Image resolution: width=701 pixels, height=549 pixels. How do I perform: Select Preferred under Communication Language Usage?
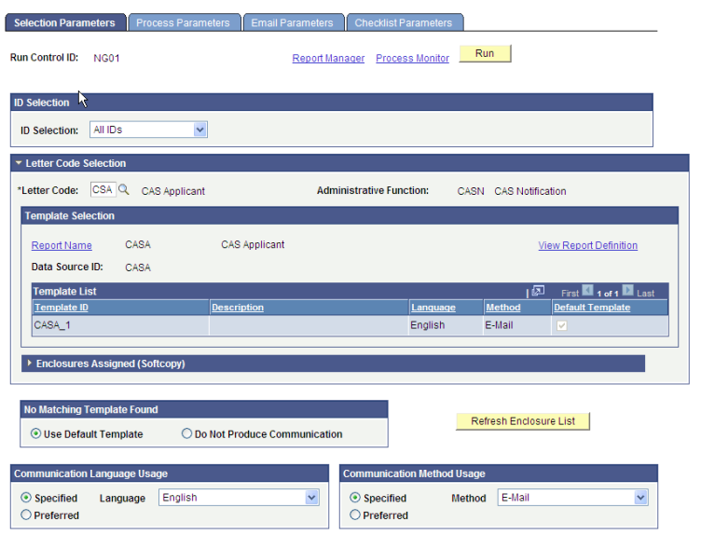click(x=26, y=515)
